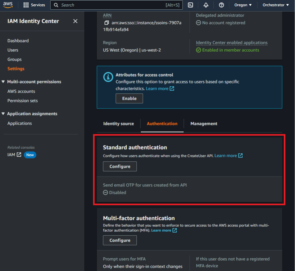
Task: Copy the instance ARN
Action: coord(107,23)
